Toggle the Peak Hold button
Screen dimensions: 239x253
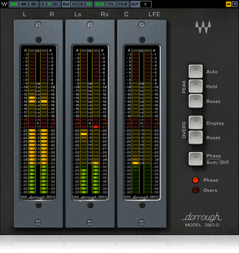195,86
